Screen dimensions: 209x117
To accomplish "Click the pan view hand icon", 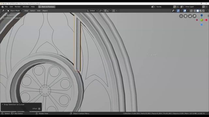I will pyautogui.click(x=190, y=16).
